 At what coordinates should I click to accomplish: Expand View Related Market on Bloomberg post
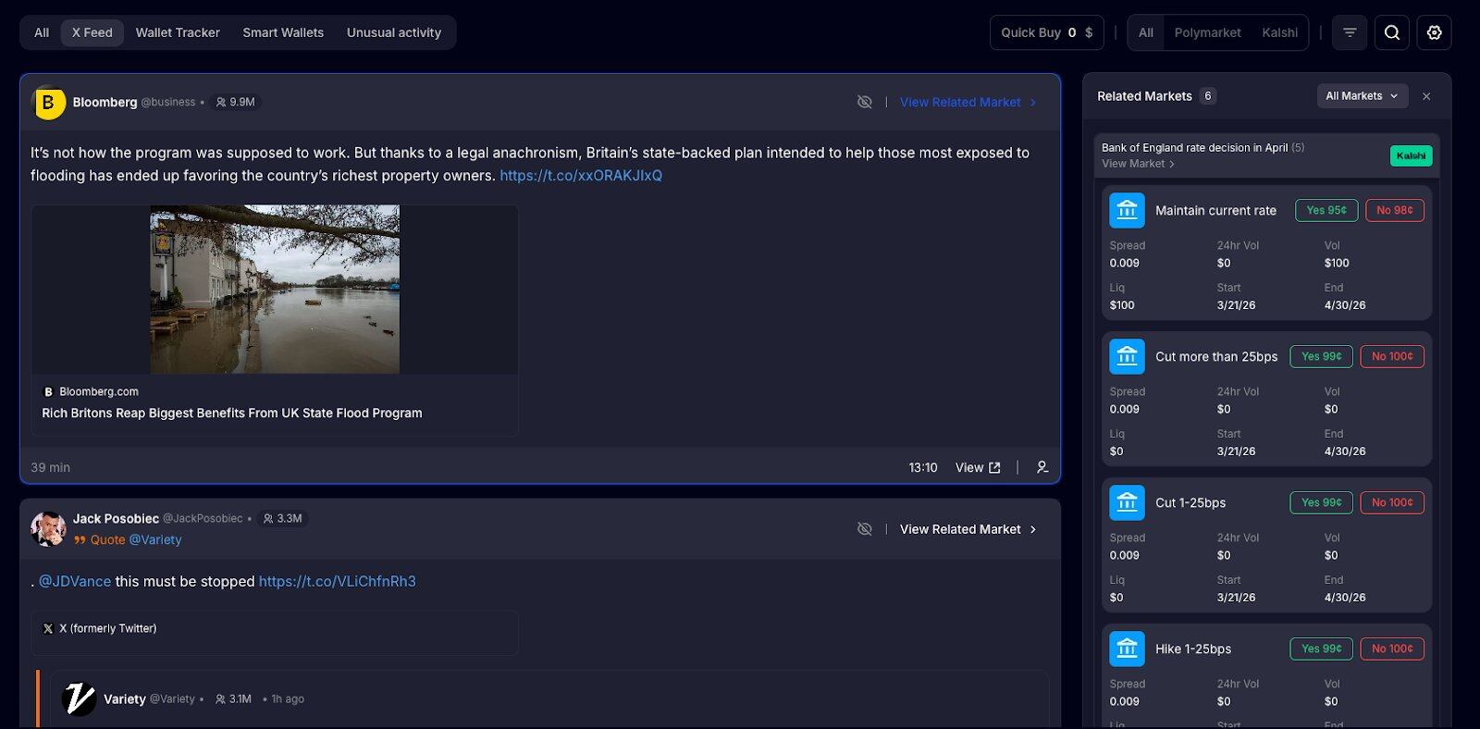[x=968, y=102]
